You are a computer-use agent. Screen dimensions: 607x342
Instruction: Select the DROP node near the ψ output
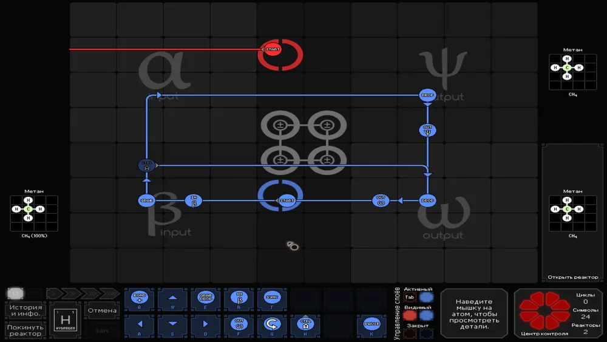427,95
